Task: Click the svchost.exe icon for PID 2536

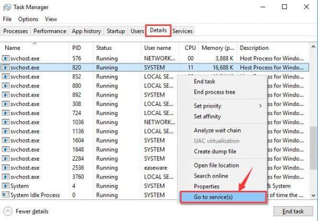Action: click(6, 167)
